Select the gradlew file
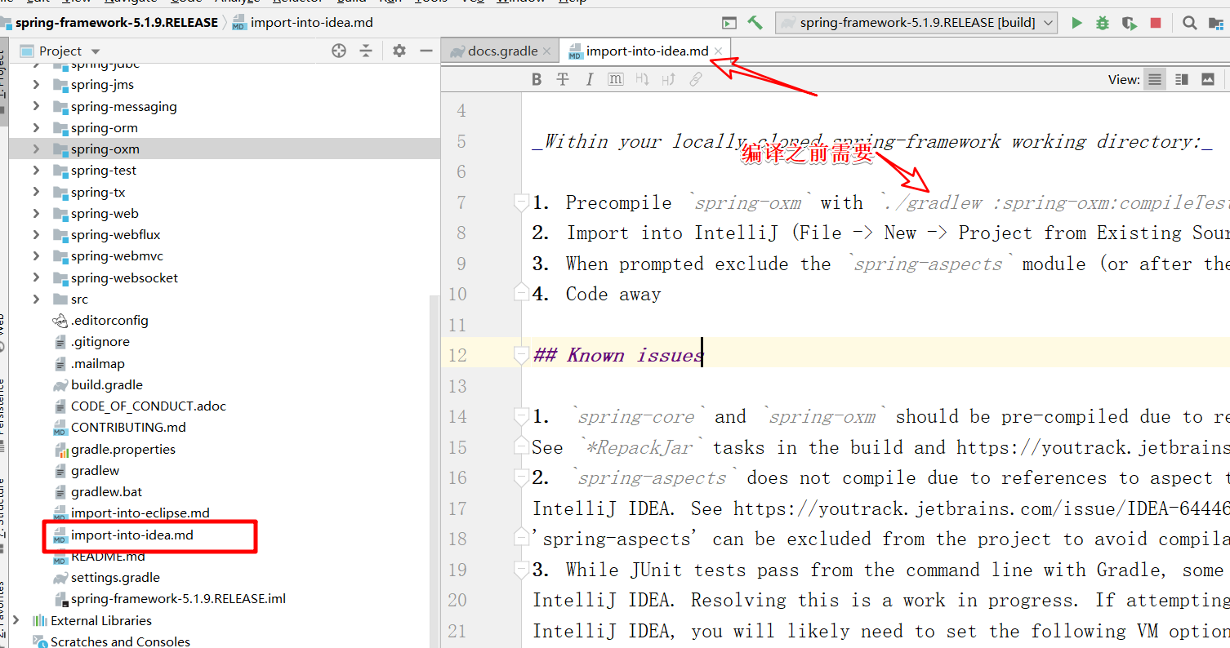The height and width of the screenshot is (648, 1230). (x=95, y=470)
